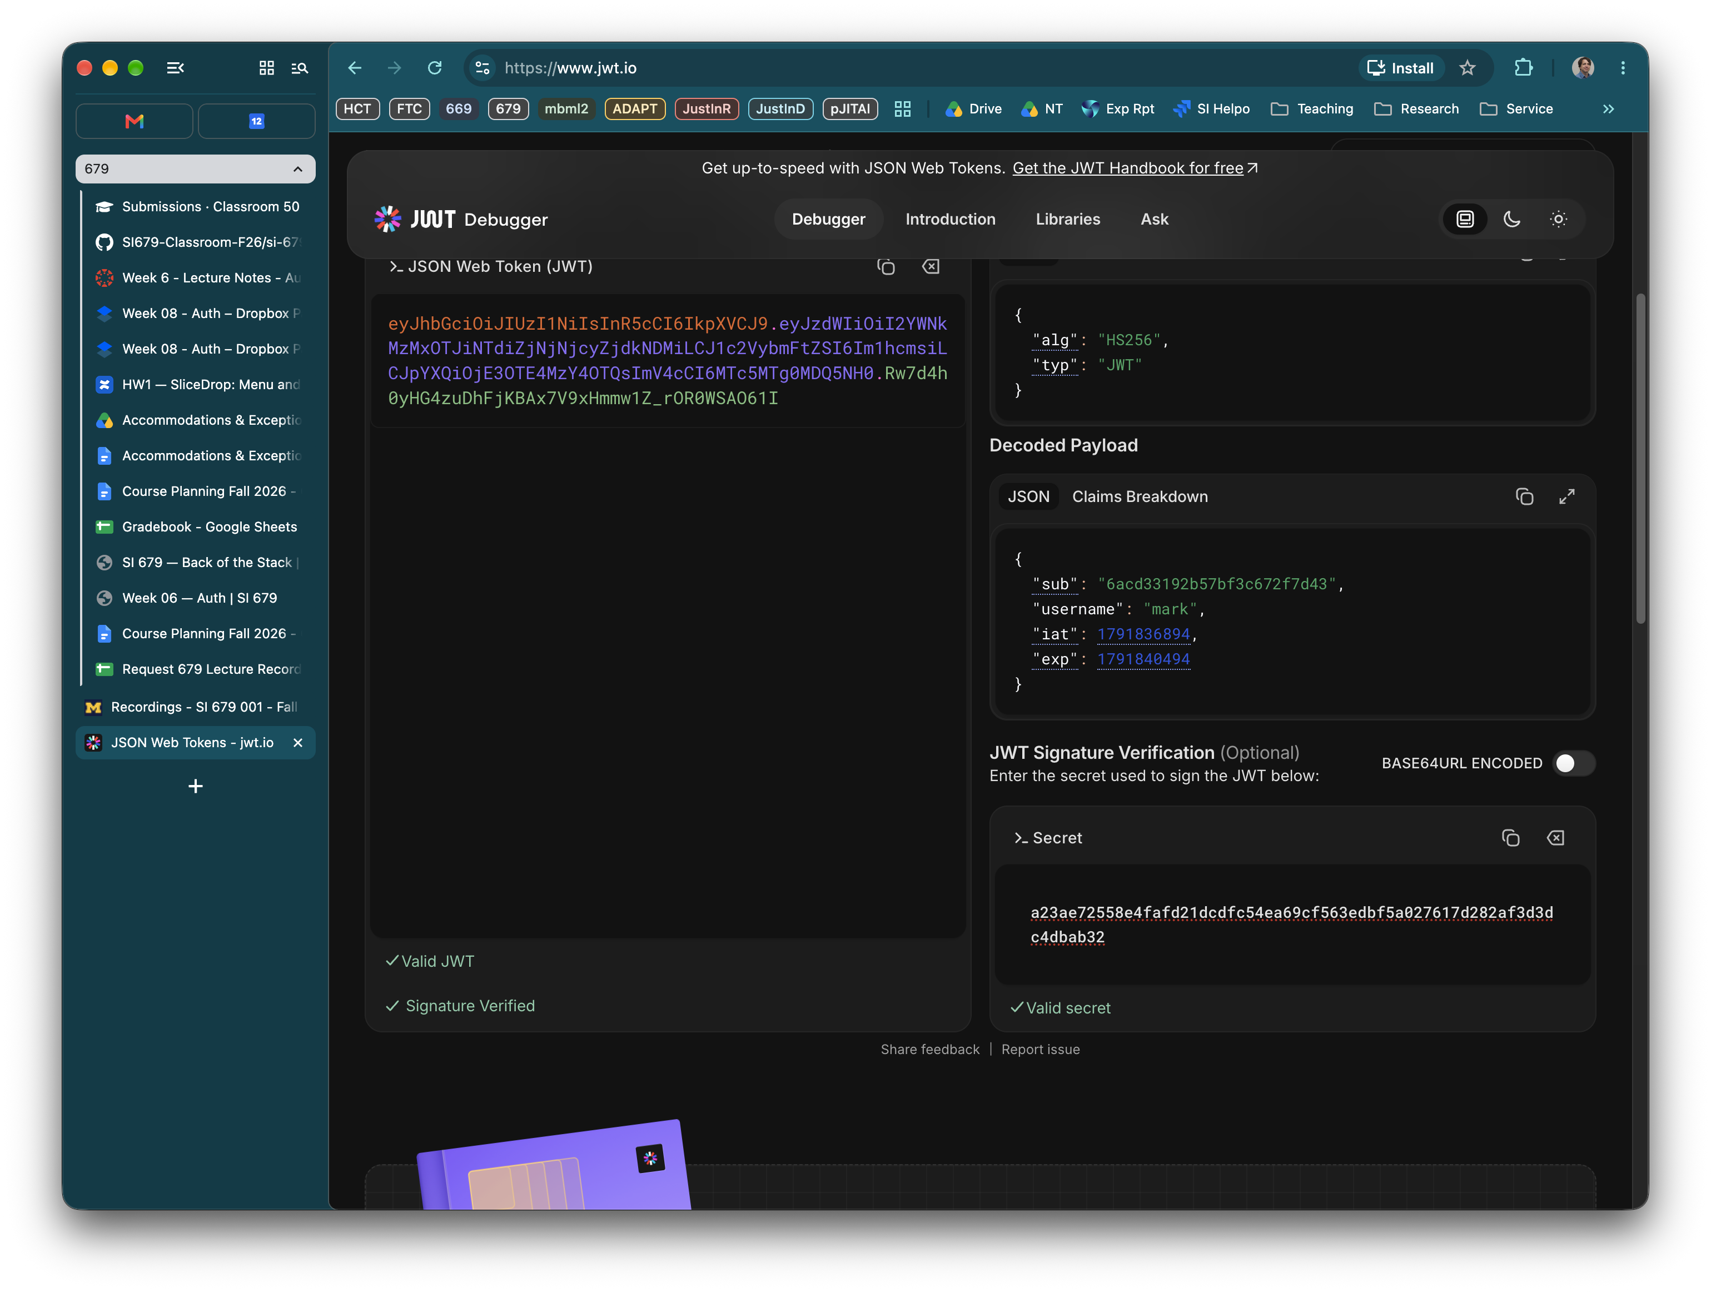
Task: Click the page vertical scrollbar
Action: (x=1640, y=458)
